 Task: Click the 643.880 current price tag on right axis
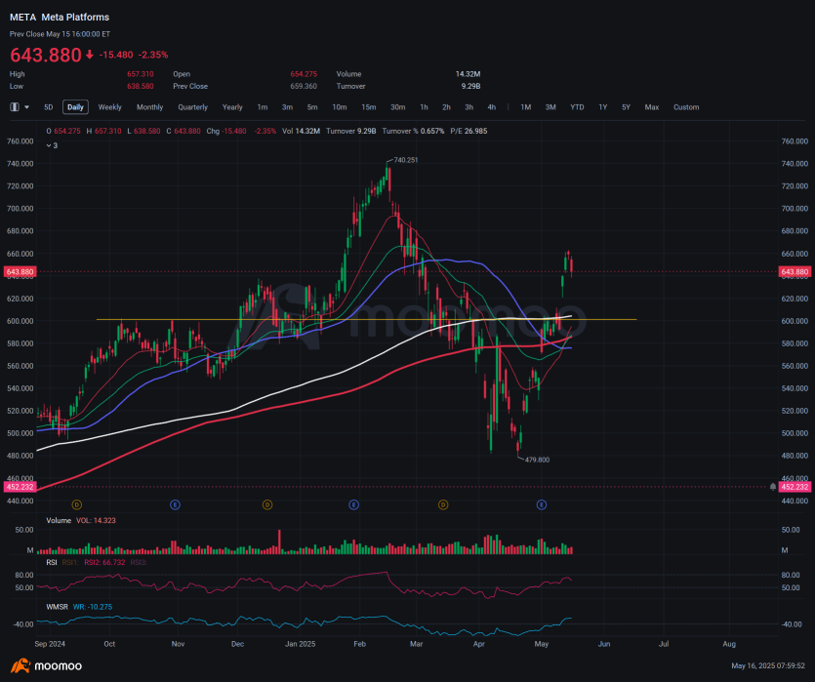click(x=795, y=271)
